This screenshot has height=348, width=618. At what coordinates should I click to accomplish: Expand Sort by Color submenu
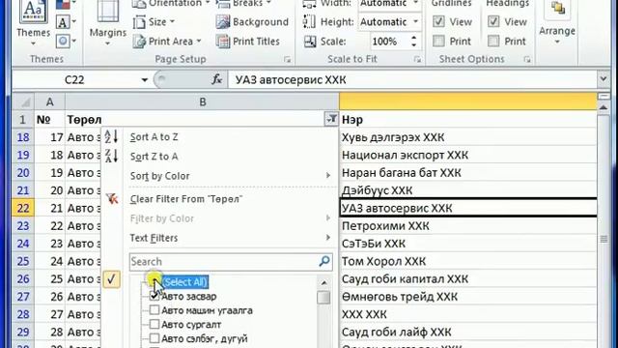328,176
